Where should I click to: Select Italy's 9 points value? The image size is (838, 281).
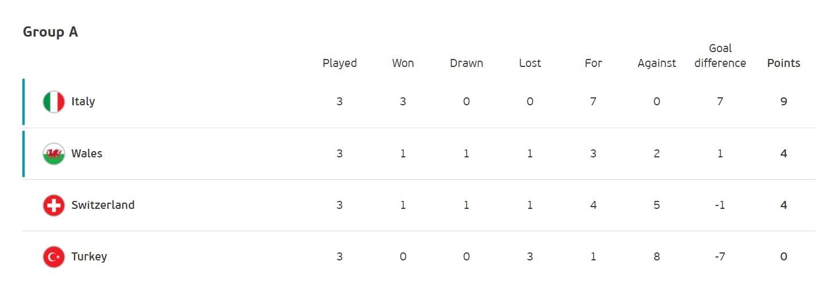784,102
